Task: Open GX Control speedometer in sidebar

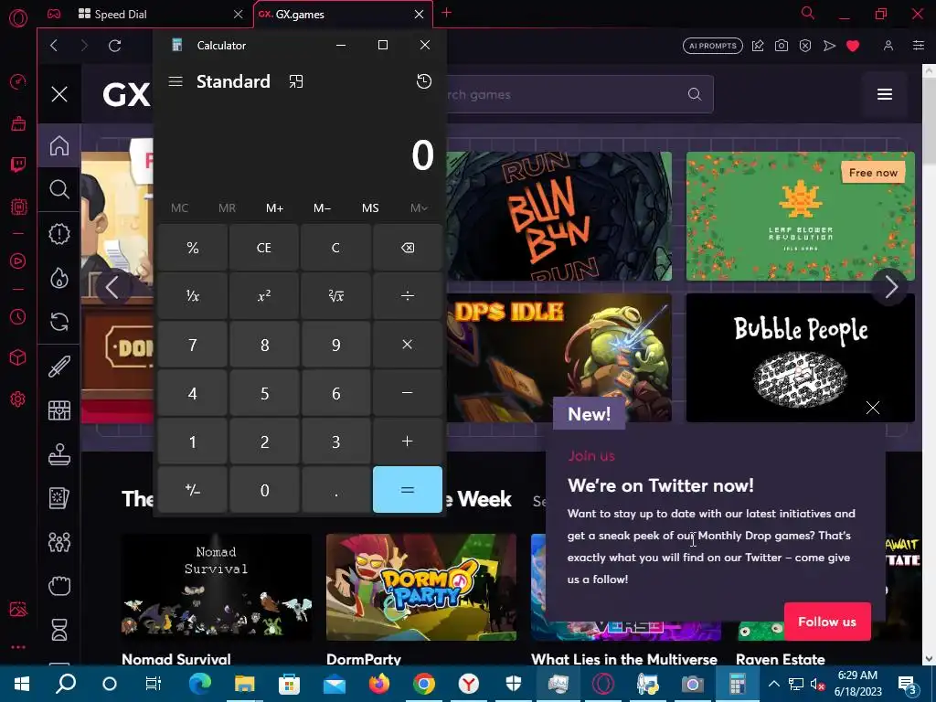Action: [x=18, y=81]
